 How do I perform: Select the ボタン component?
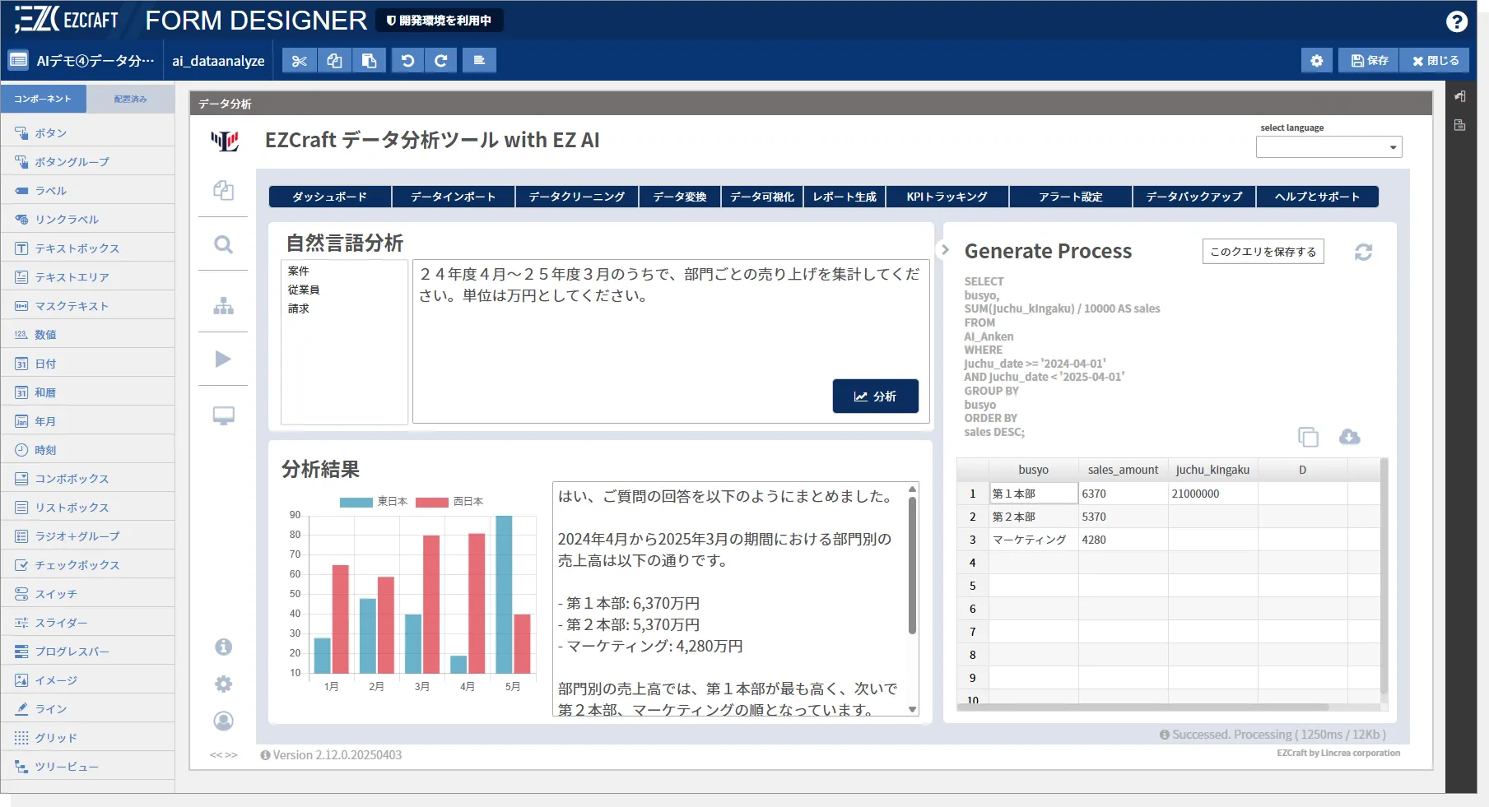87,133
